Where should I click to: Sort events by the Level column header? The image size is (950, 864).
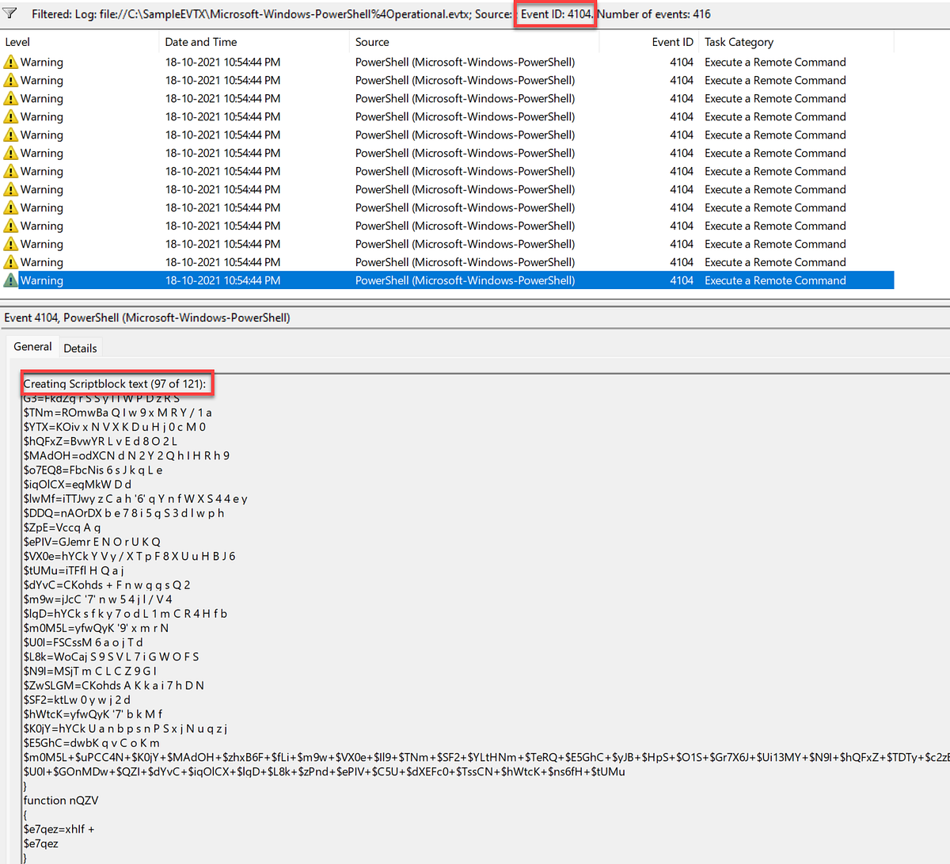click(17, 41)
